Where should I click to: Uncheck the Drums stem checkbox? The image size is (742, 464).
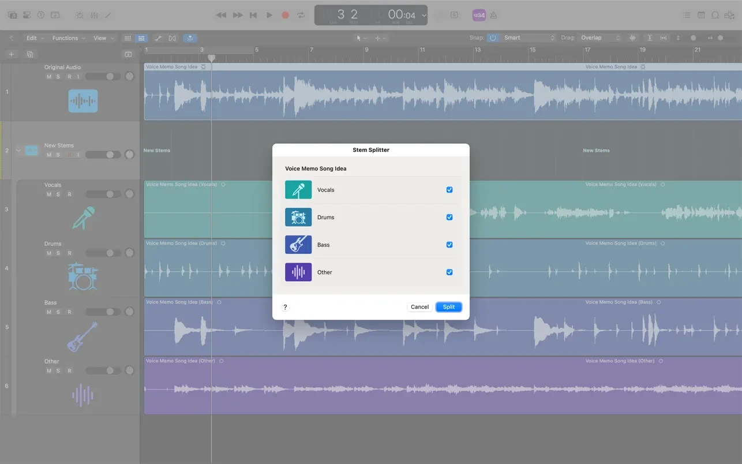tap(449, 218)
